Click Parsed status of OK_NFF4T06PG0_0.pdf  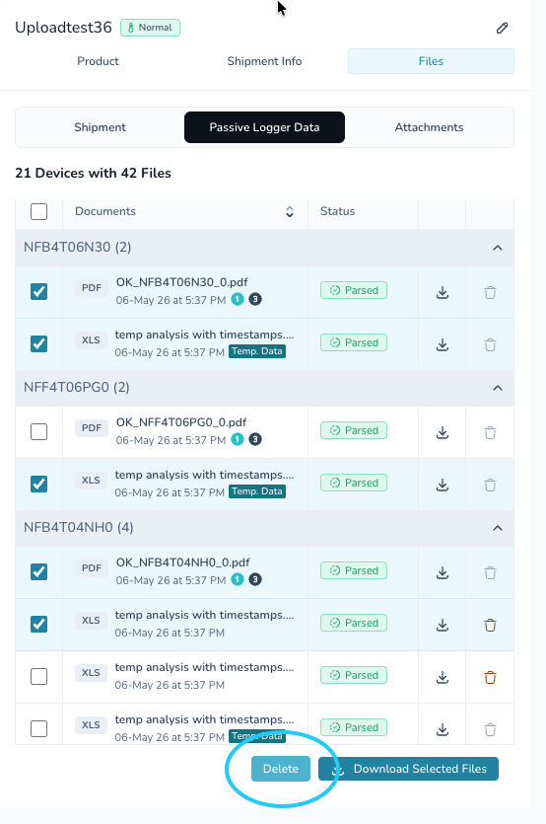click(354, 430)
